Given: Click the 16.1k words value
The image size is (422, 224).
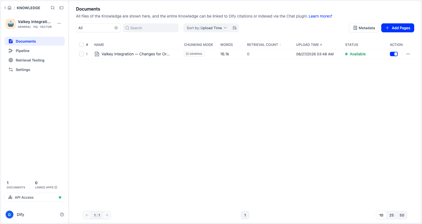Looking at the screenshot, I should [x=225, y=54].
